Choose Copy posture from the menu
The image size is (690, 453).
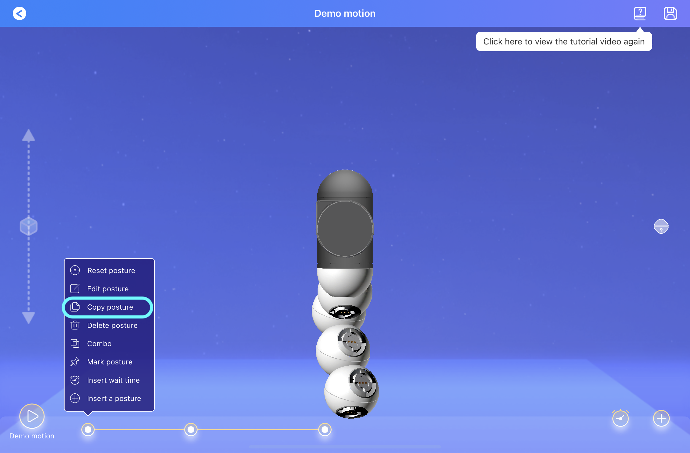coord(110,307)
